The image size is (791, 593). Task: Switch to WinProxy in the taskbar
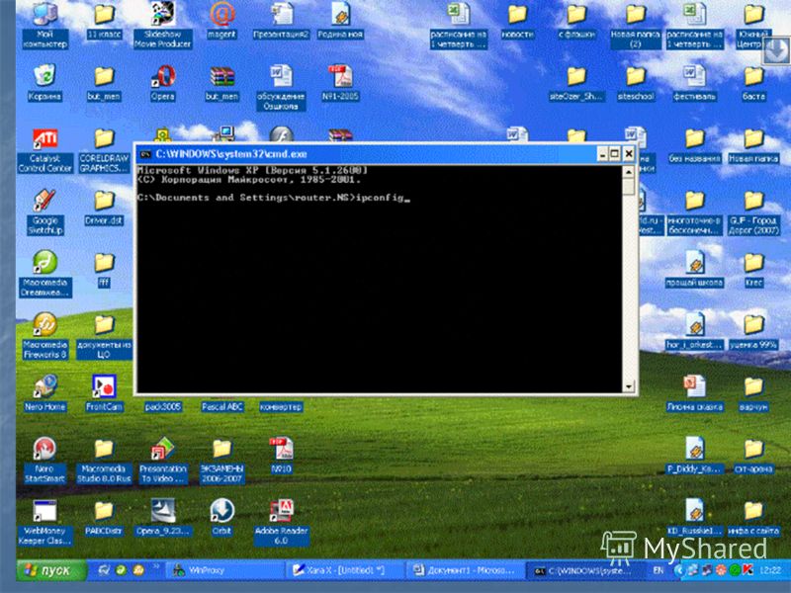[226, 570]
